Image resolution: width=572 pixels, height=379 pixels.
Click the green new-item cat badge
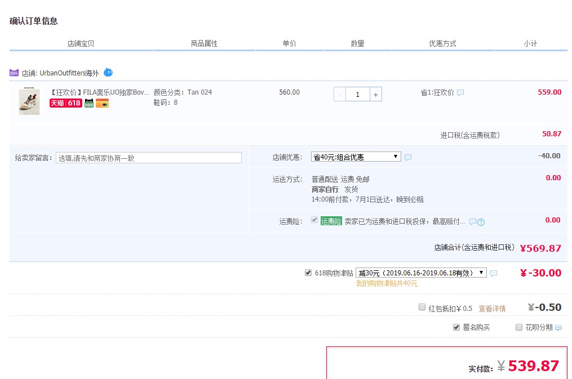(89, 103)
